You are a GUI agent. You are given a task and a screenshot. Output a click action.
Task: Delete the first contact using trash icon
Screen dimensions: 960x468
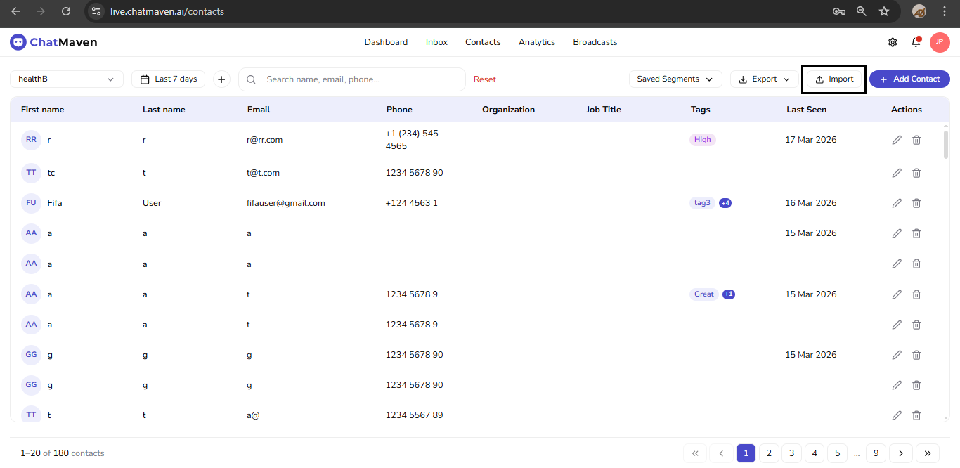point(916,140)
